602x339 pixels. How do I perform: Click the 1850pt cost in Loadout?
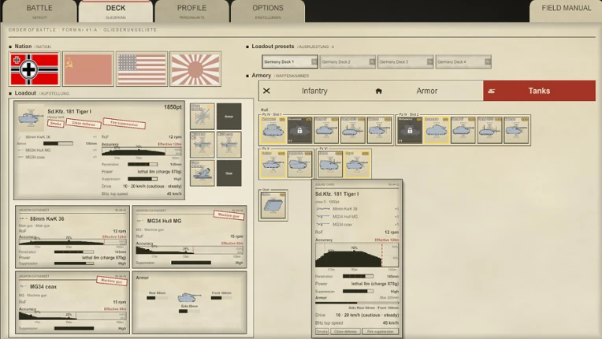[x=173, y=107]
